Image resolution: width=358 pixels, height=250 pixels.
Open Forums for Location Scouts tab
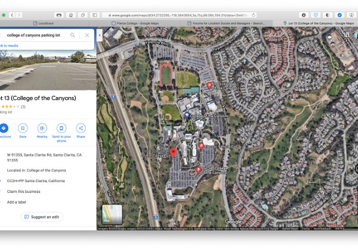pyautogui.click(x=226, y=23)
